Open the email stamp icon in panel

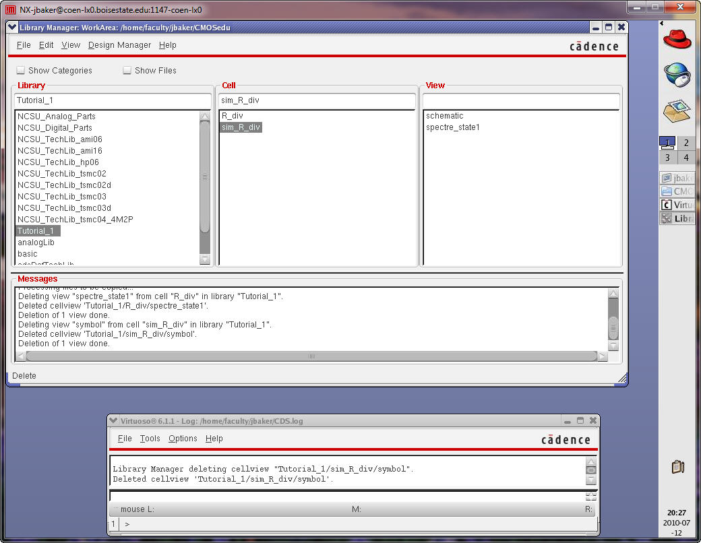[x=677, y=111]
